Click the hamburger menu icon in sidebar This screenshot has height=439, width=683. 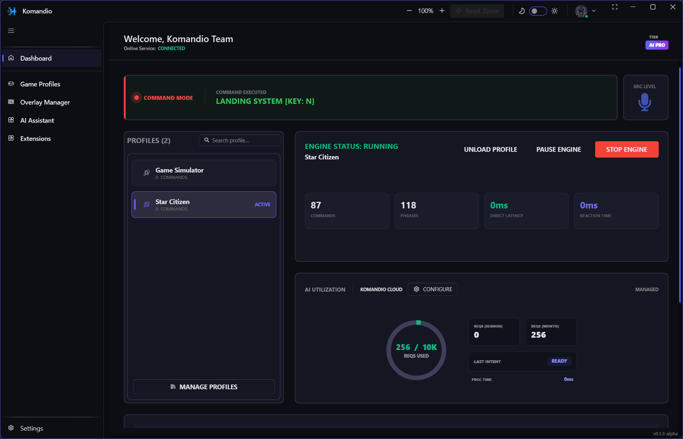point(11,31)
